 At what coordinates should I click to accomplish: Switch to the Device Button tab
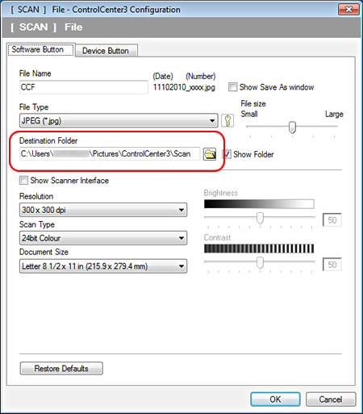tap(106, 51)
